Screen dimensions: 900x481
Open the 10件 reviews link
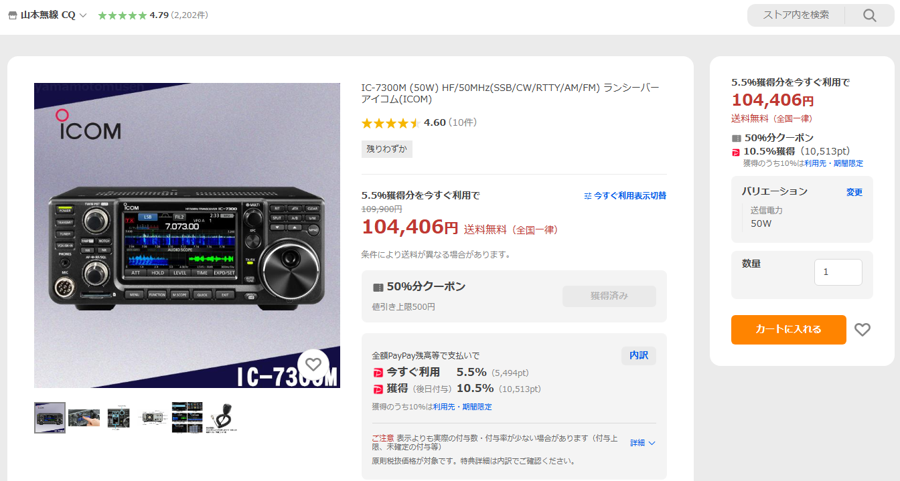pyautogui.click(x=463, y=122)
